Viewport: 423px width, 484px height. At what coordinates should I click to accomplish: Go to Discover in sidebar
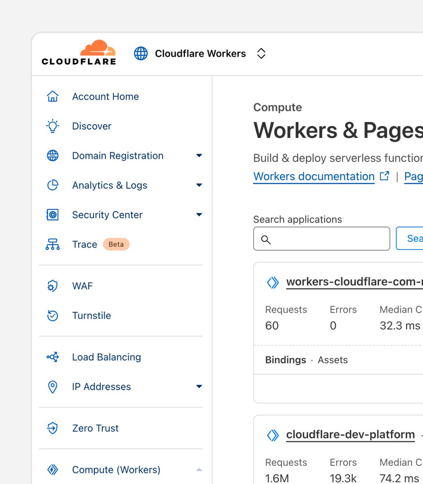[x=92, y=126]
